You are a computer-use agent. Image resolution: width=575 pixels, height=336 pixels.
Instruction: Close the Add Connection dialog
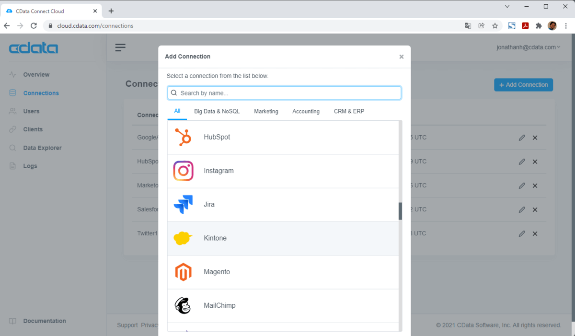point(402,57)
